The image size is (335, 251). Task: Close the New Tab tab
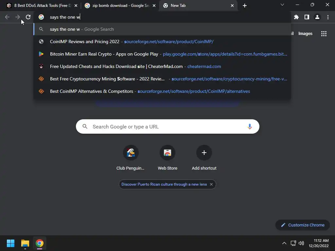click(232, 6)
